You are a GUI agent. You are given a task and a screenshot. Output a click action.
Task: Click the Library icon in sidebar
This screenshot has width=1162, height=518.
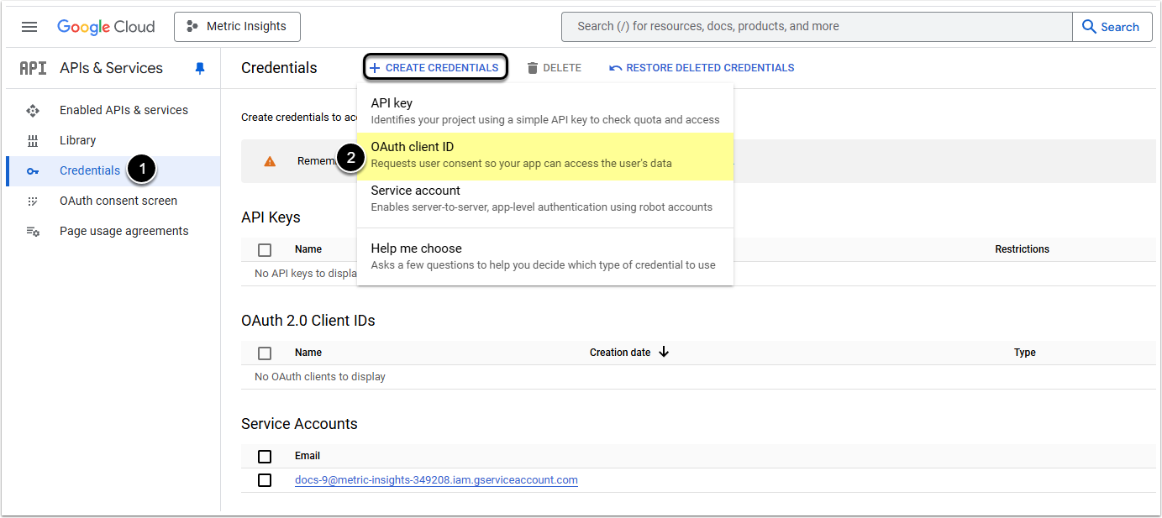33,140
